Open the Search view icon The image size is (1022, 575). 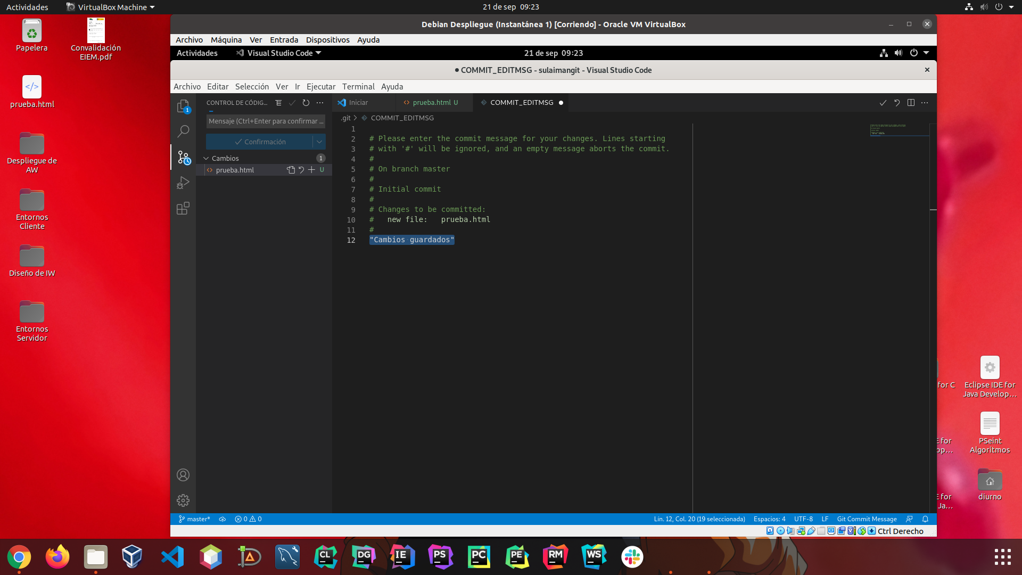click(x=183, y=131)
